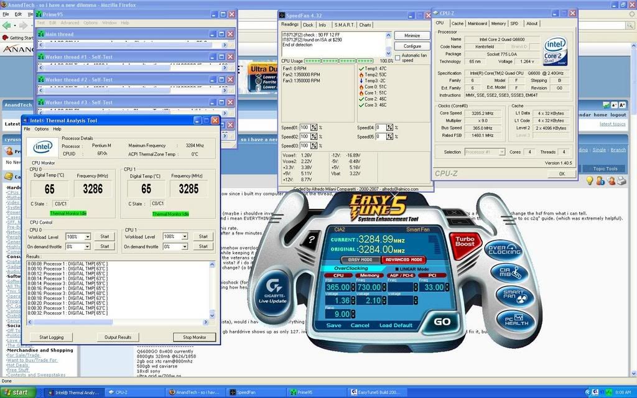Click Start Logging button
This screenshot has width=637, height=398.
[51, 337]
